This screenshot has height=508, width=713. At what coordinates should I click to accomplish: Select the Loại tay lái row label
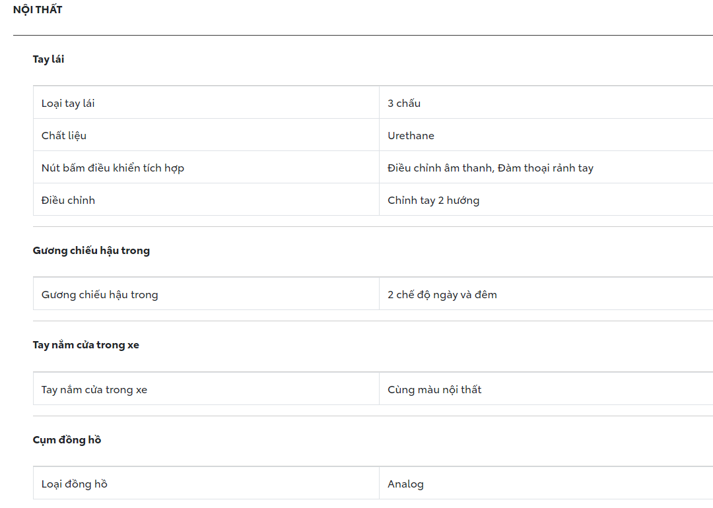(x=68, y=103)
